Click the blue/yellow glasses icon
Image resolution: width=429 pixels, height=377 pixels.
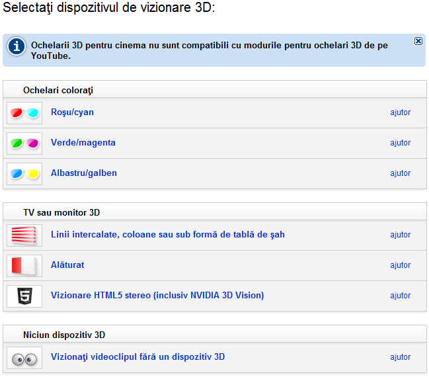pyautogui.click(x=24, y=173)
